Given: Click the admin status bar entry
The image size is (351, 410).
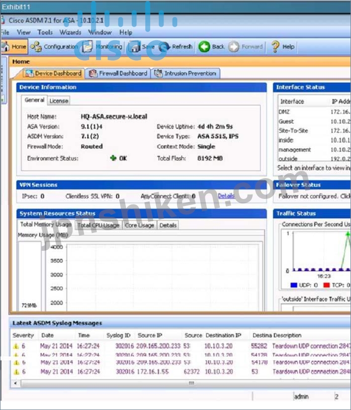Looking at the screenshot, I should pyautogui.click(x=301, y=397).
